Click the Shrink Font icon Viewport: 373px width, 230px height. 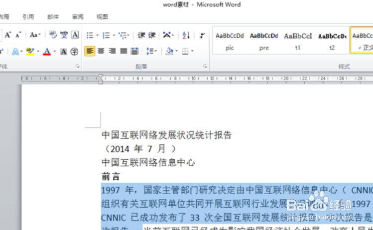click(x=18, y=35)
